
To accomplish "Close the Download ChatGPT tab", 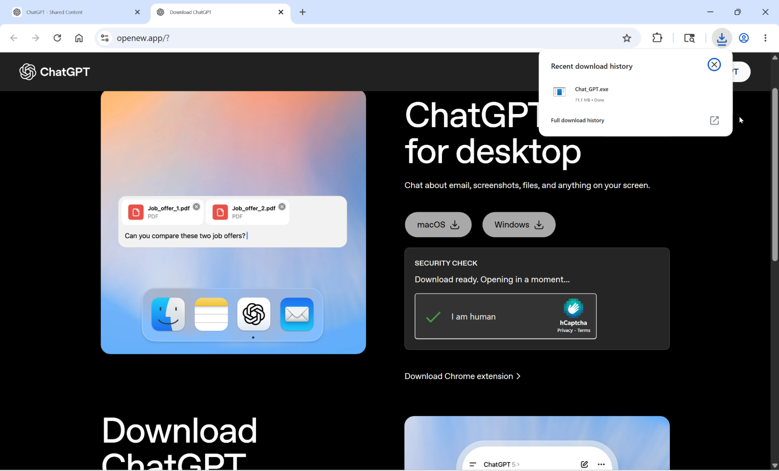I will [281, 12].
